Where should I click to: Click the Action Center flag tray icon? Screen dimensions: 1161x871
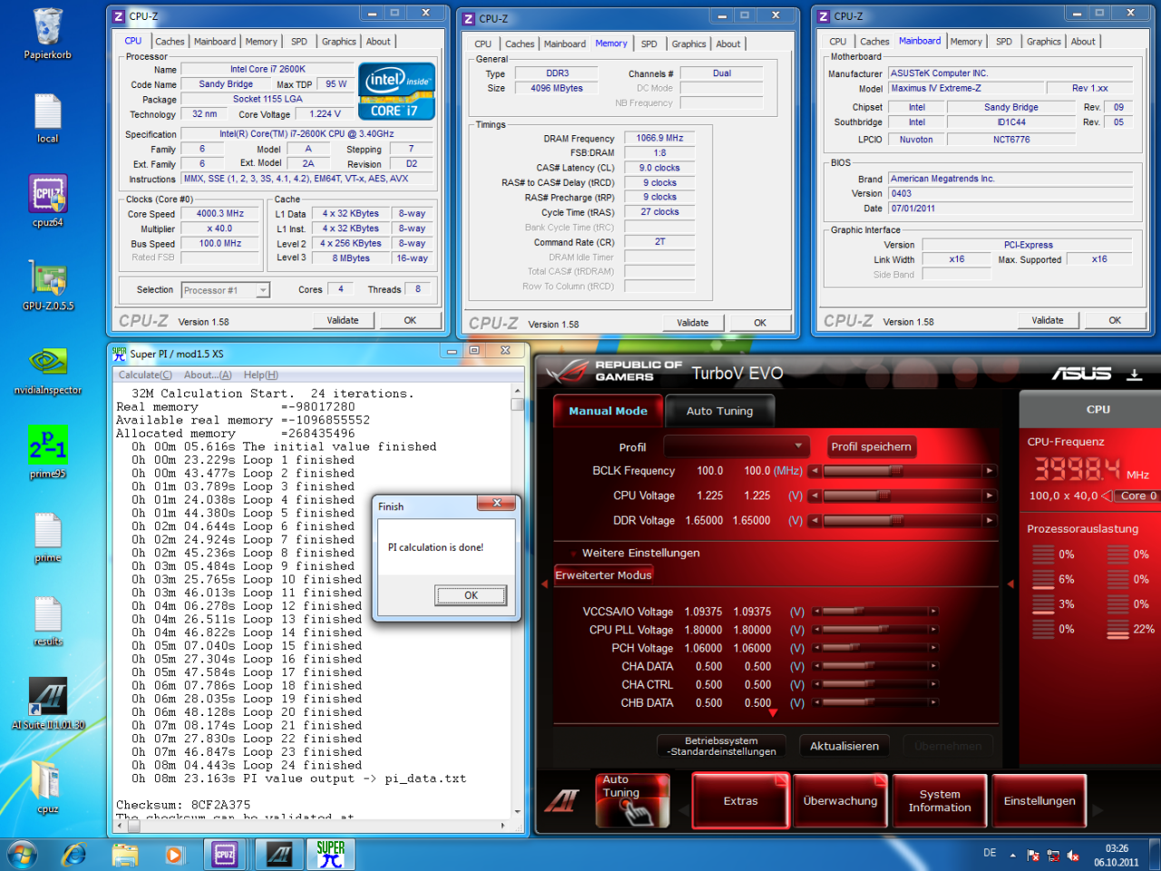[x=1033, y=855]
